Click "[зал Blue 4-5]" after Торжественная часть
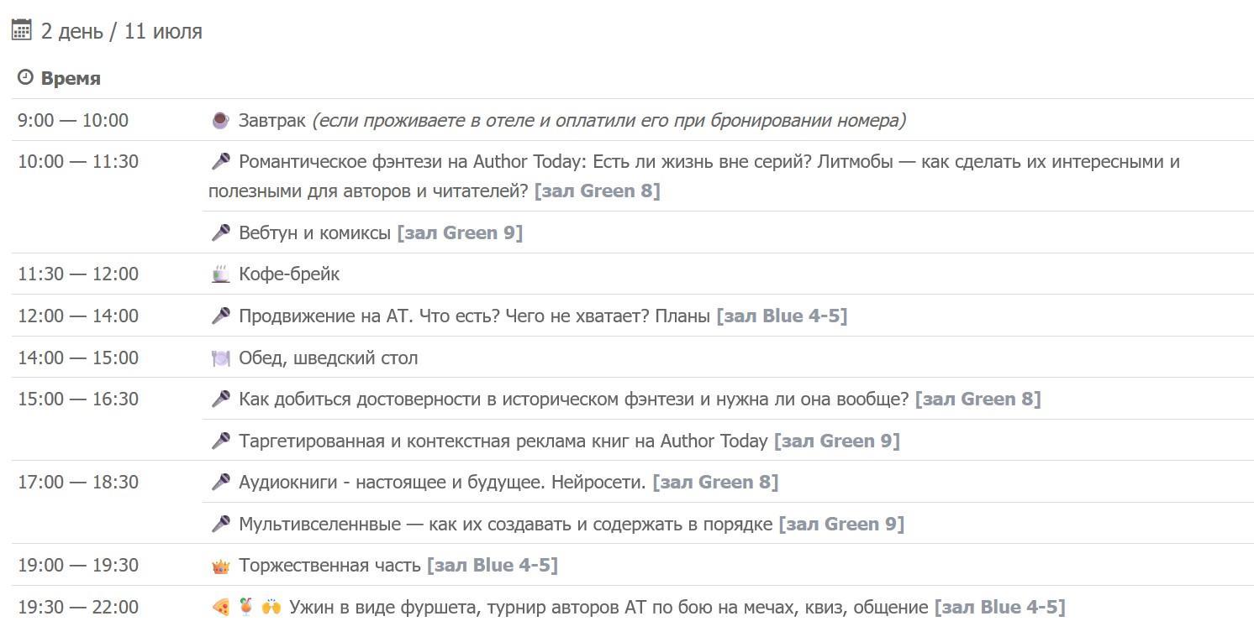This screenshot has height=637, width=1254. pos(492,566)
